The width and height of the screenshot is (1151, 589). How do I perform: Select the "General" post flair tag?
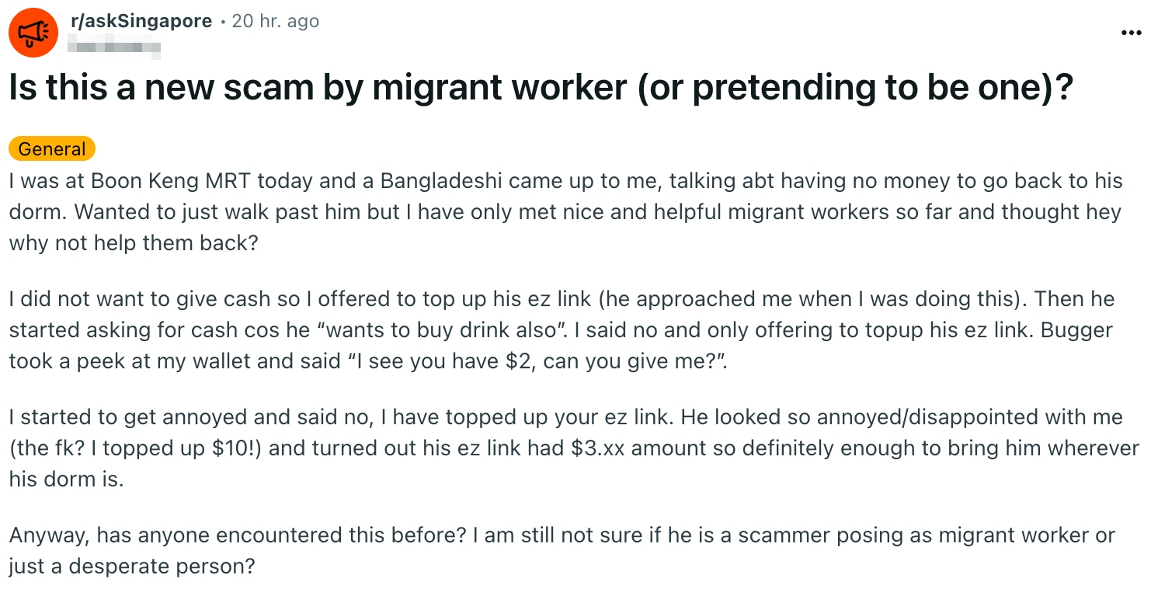click(x=52, y=148)
